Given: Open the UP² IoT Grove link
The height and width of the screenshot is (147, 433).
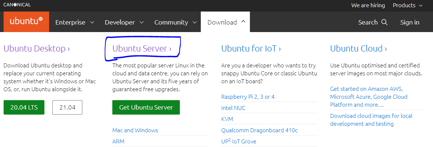Looking at the screenshot, I should [239, 142].
